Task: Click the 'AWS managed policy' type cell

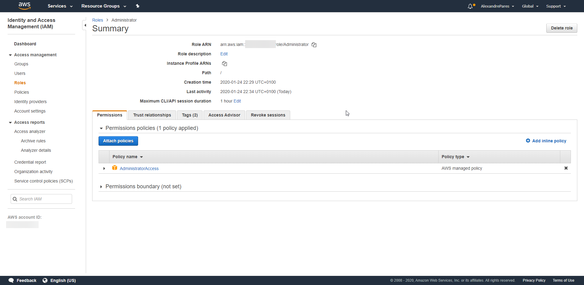Action: [462, 168]
